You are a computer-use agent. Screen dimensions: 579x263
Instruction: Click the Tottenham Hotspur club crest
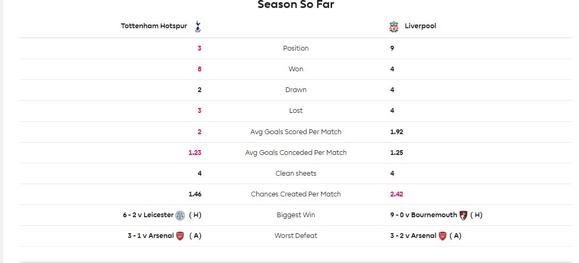click(198, 27)
